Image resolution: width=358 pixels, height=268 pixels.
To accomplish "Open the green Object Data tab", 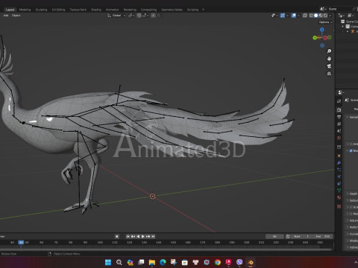I will 339,191.
